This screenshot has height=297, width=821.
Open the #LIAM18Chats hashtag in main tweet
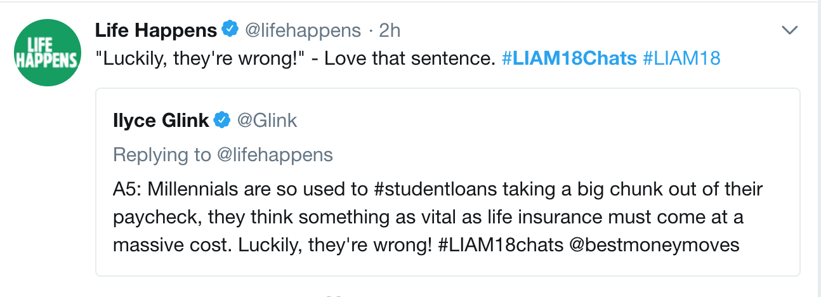tap(568, 58)
